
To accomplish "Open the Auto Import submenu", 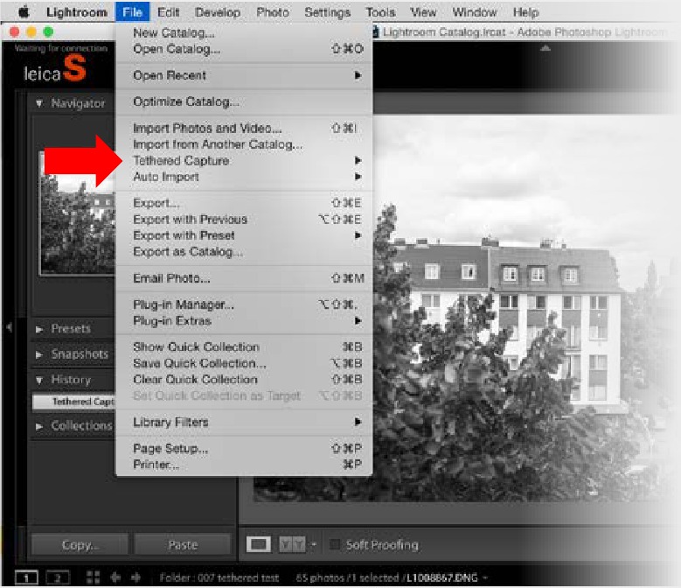I will (244, 177).
